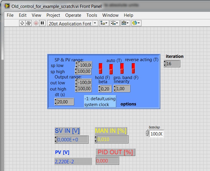210x171 pixels.
Task: Open the Operate menu
Action: point(73,15)
